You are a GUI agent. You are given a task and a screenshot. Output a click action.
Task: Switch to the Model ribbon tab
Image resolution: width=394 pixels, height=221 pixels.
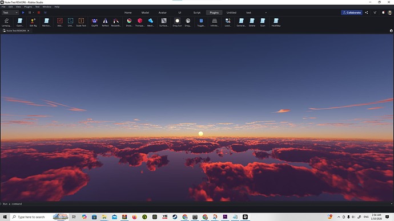tap(145, 13)
